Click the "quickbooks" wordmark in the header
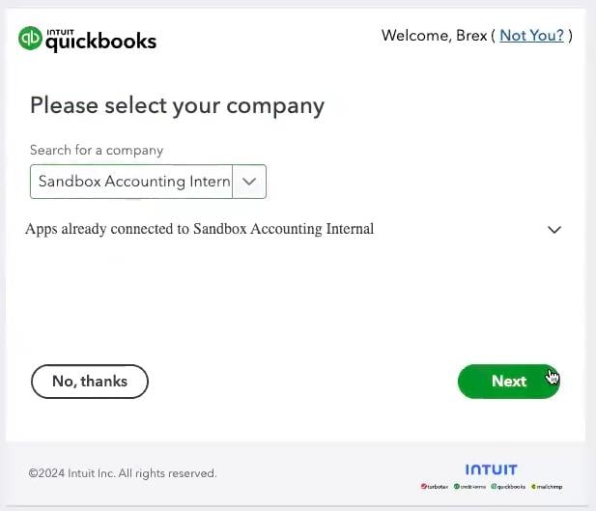 pyautogui.click(x=101, y=43)
